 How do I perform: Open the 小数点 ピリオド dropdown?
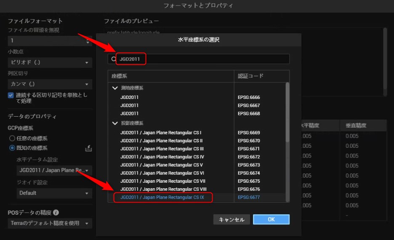pyautogui.click(x=50, y=62)
